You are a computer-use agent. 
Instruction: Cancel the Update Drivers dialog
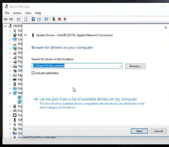pyautogui.click(x=158, y=131)
